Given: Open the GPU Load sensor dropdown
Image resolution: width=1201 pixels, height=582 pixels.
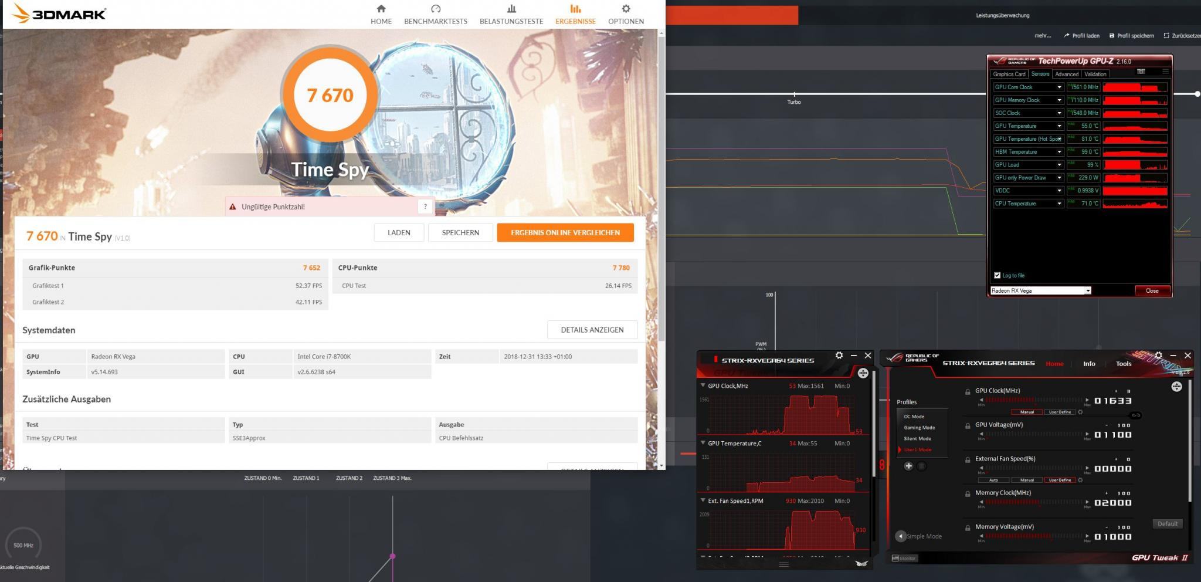Looking at the screenshot, I should coord(1059,165).
